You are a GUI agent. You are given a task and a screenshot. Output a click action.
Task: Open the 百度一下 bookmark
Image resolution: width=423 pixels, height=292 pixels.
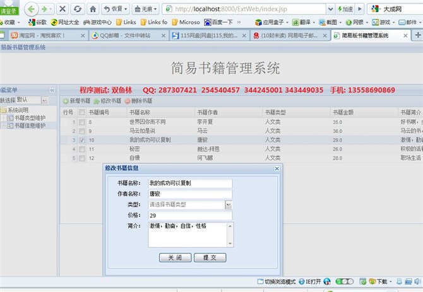(218, 22)
